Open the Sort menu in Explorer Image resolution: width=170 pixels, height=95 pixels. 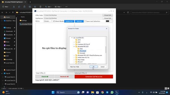pyautogui.click(x=48, y=7)
